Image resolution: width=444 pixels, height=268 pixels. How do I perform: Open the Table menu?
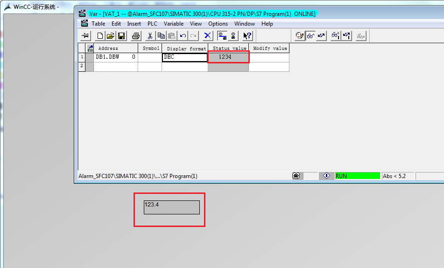pos(98,24)
